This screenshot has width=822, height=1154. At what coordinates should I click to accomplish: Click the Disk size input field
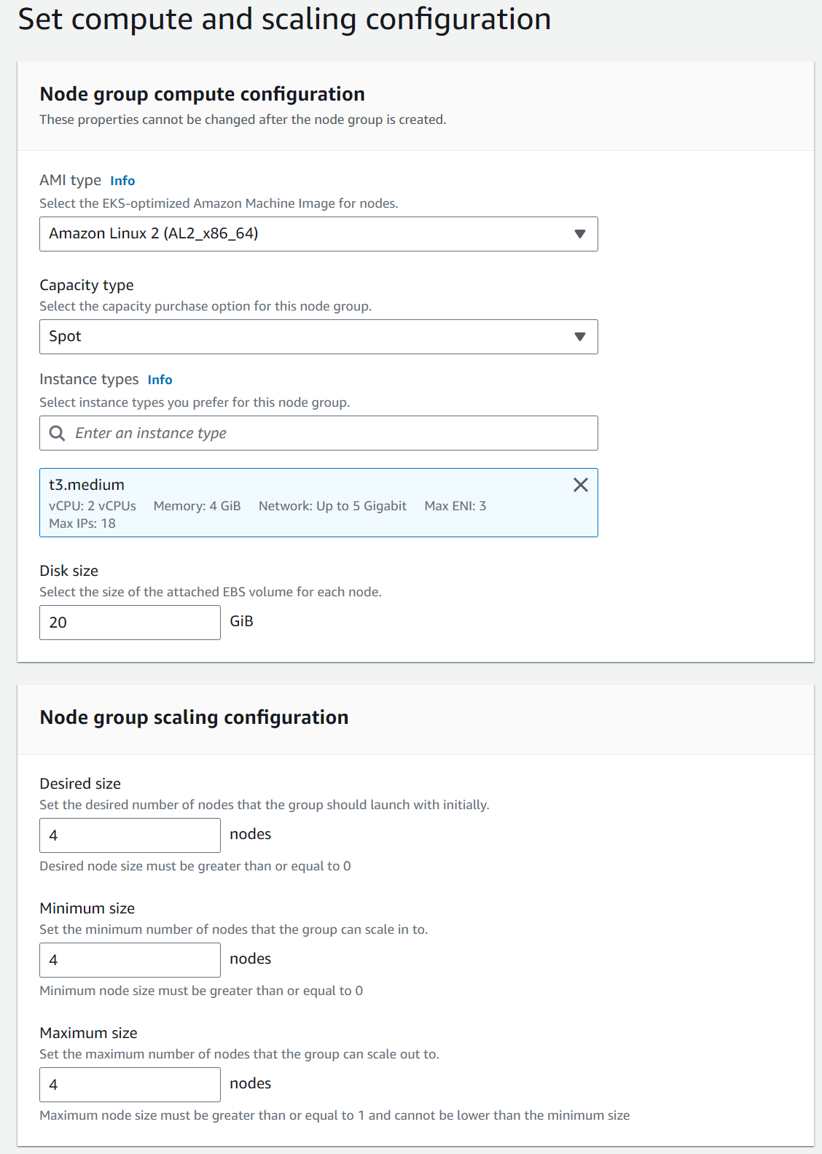[130, 623]
